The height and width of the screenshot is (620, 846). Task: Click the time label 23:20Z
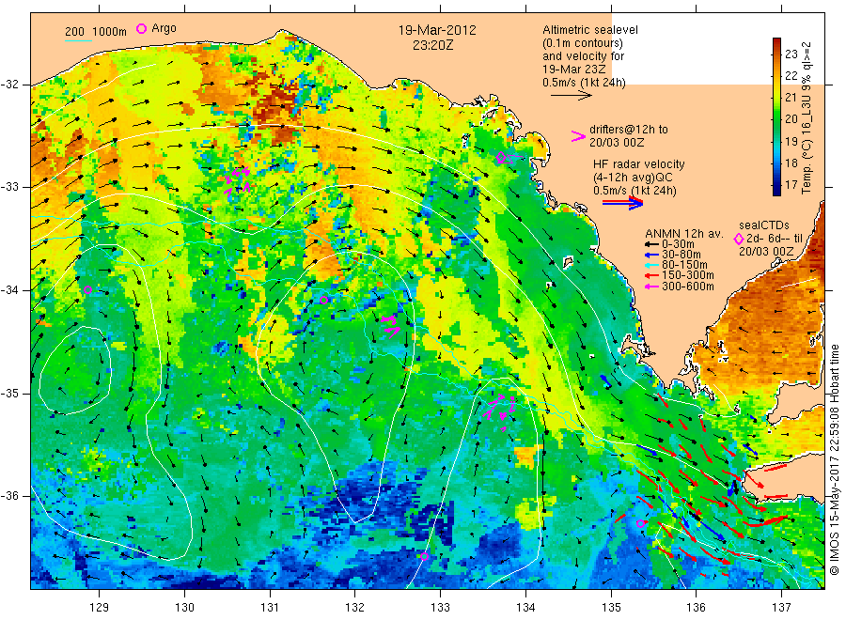click(x=432, y=45)
